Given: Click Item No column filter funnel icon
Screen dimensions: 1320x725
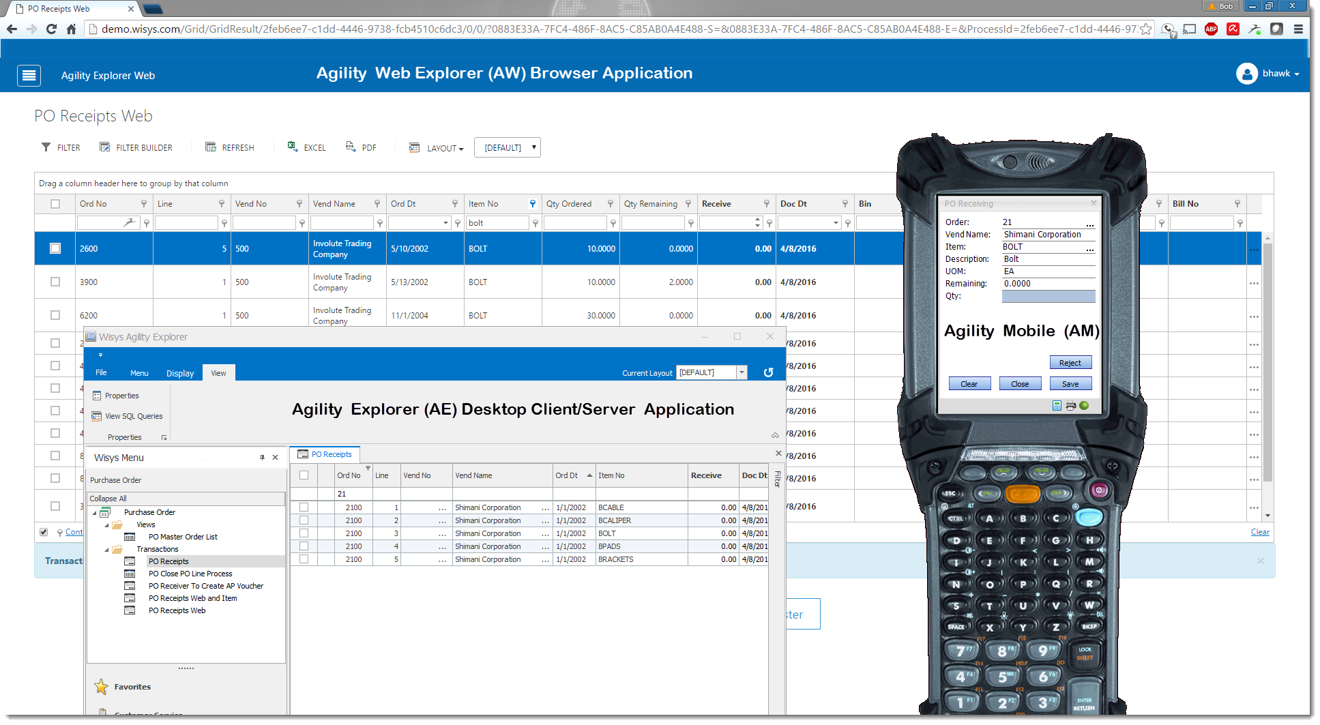Looking at the screenshot, I should click(533, 204).
